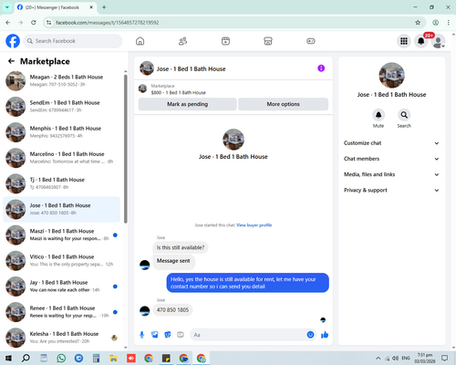456x365 pixels.
Task: Send a voice clip with microphone icon
Action: coord(141,335)
